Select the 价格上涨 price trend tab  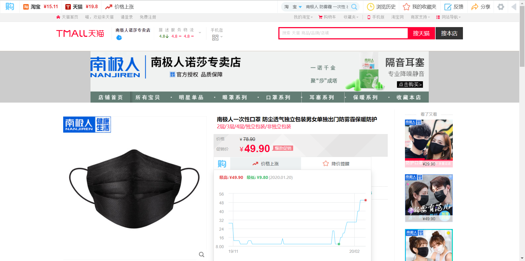click(266, 164)
